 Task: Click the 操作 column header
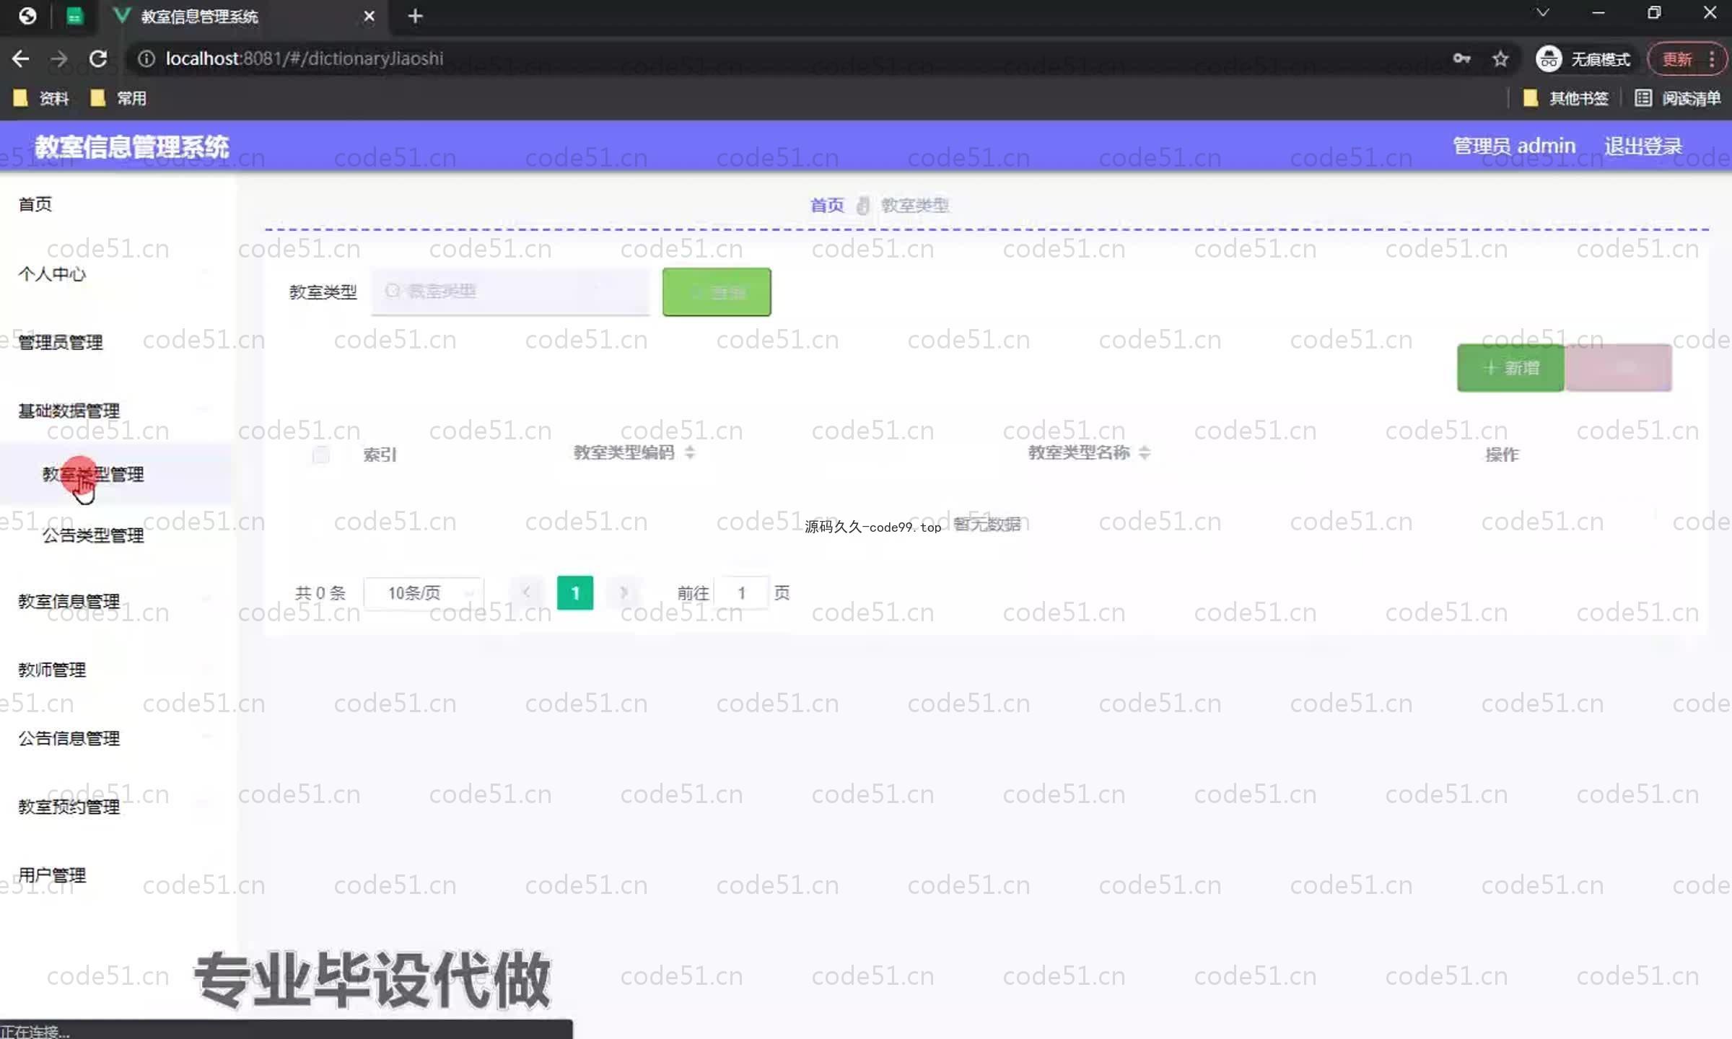[1502, 455]
